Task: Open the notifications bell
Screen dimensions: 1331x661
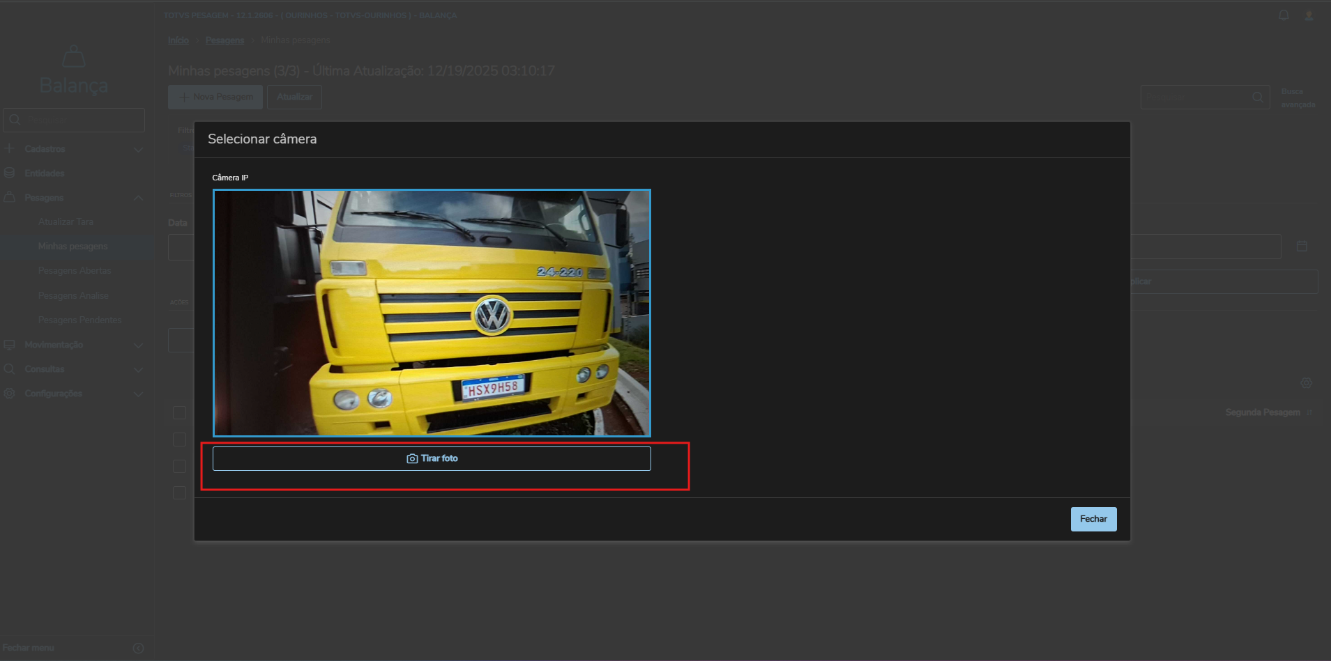Action: pos(1284,15)
